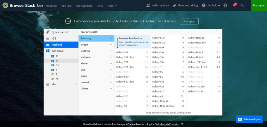Click the outlined Buy a plan banner button
Viewport: 267px width, 127px height.
pyautogui.click(x=189, y=21)
